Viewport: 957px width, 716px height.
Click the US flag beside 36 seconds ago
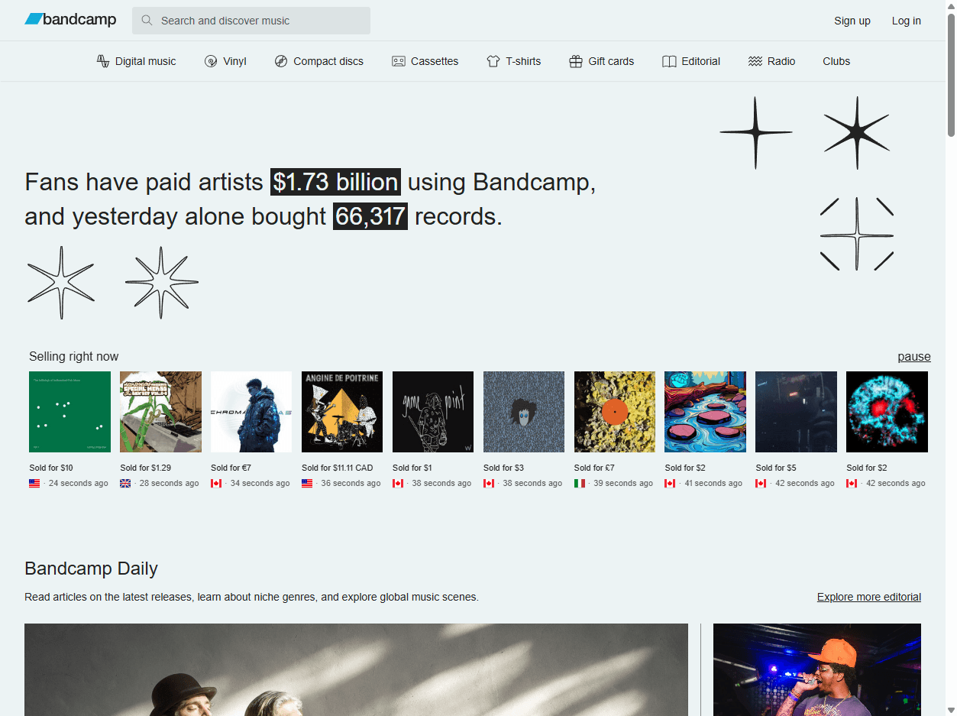[307, 483]
